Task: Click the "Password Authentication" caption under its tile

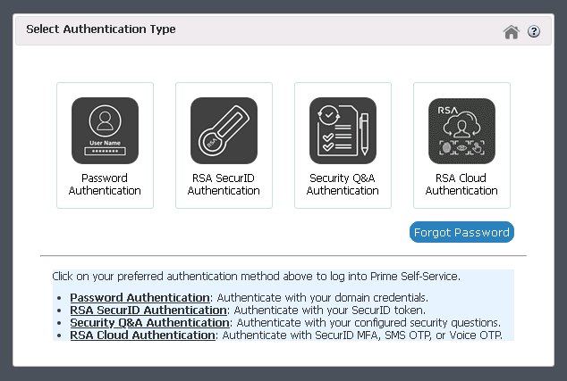Action: point(105,185)
